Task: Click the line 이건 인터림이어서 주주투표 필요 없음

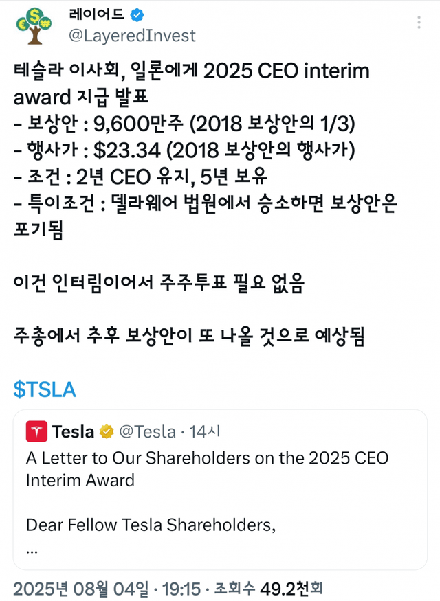Action: click(159, 283)
